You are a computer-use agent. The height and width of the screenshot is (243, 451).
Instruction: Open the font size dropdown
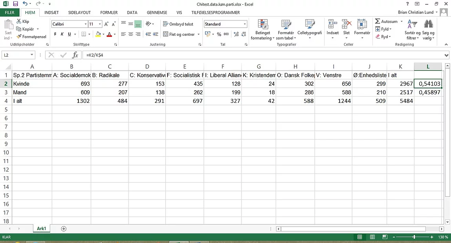point(100,24)
